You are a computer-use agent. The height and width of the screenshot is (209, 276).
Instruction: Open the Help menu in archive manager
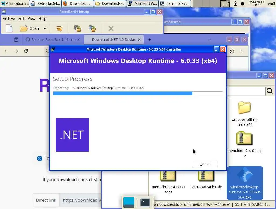tap(42, 19)
